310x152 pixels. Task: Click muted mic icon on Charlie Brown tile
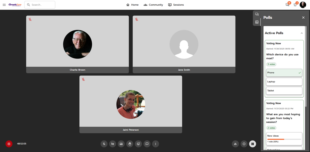coord(30,20)
